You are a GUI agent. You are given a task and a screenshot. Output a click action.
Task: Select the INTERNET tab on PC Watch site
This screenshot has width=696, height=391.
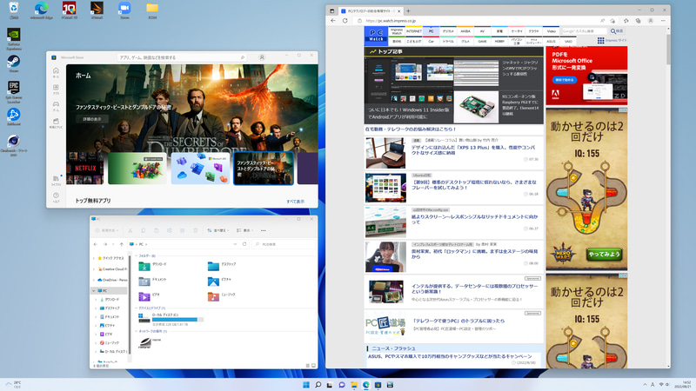click(x=414, y=31)
